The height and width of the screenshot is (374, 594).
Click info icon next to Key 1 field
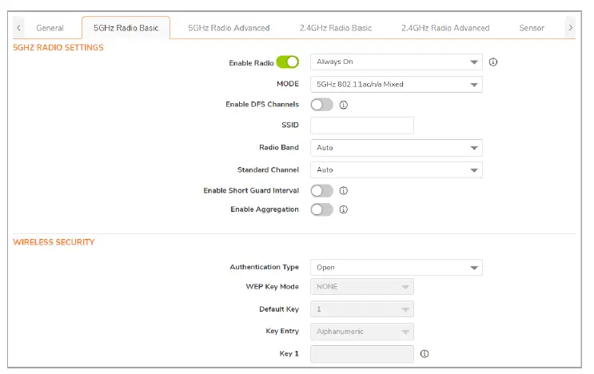point(425,353)
